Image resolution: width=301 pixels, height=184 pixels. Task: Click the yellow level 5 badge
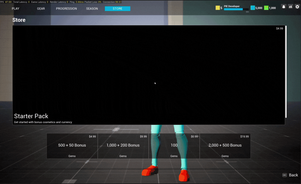pyautogui.click(x=218, y=8)
